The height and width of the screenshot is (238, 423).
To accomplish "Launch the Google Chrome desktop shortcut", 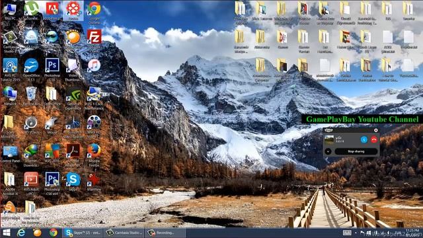I will click(94, 12).
